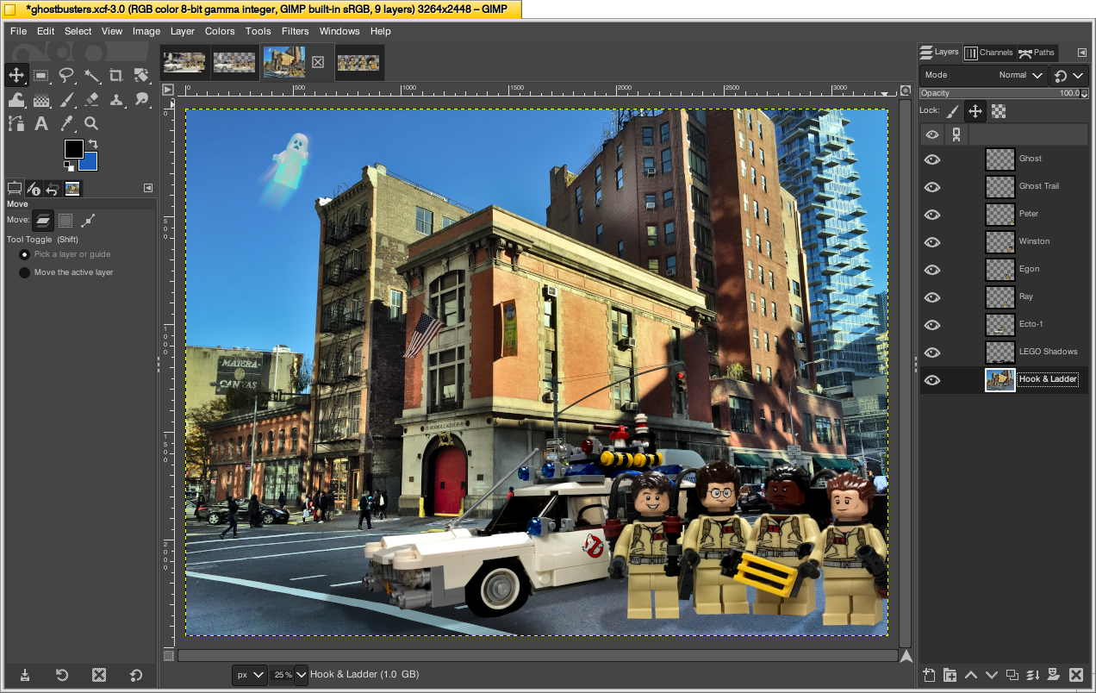1096x693 pixels.
Task: Toggle visibility of the Egon layer
Action: [x=931, y=269]
